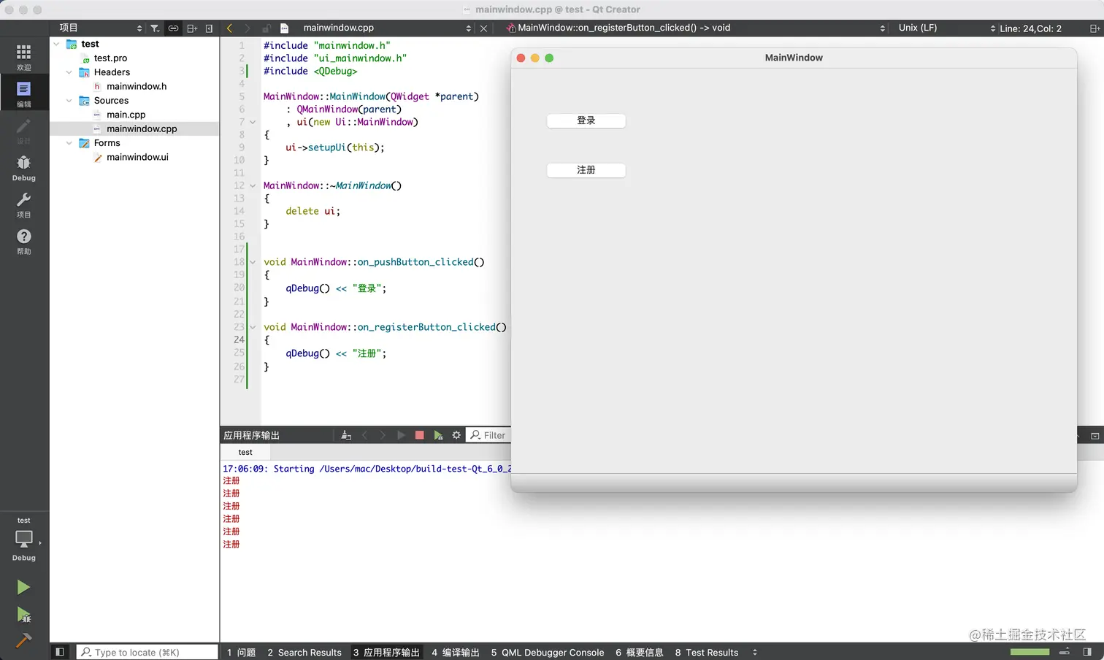Close the mainwindow.cpp document
The width and height of the screenshot is (1104, 660).
[x=483, y=28]
